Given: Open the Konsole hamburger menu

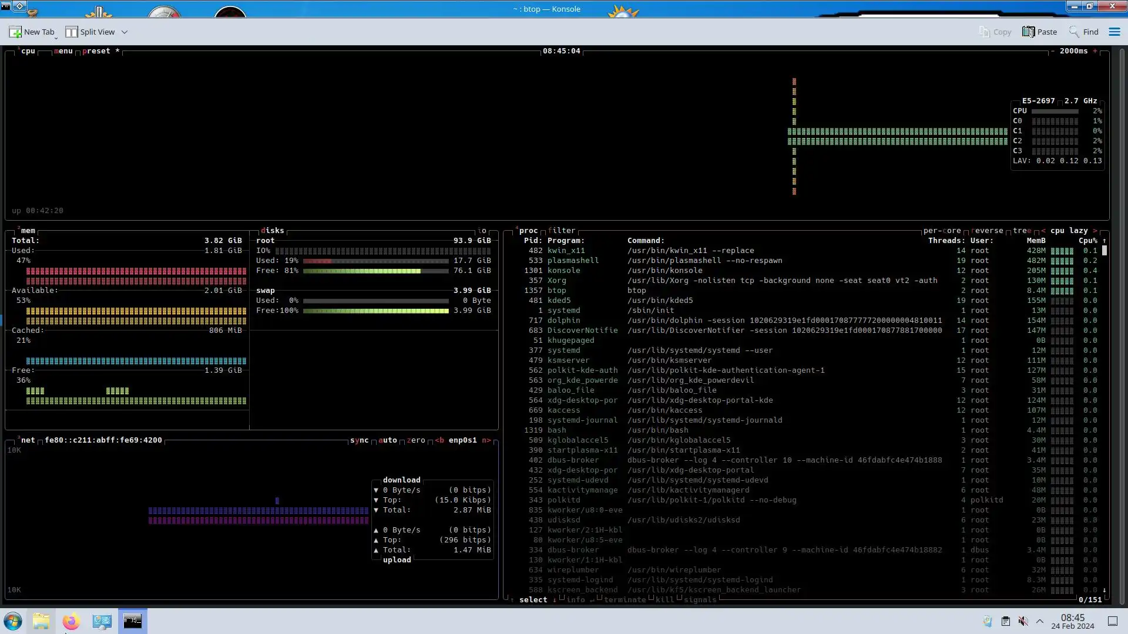Looking at the screenshot, I should 1114,32.
